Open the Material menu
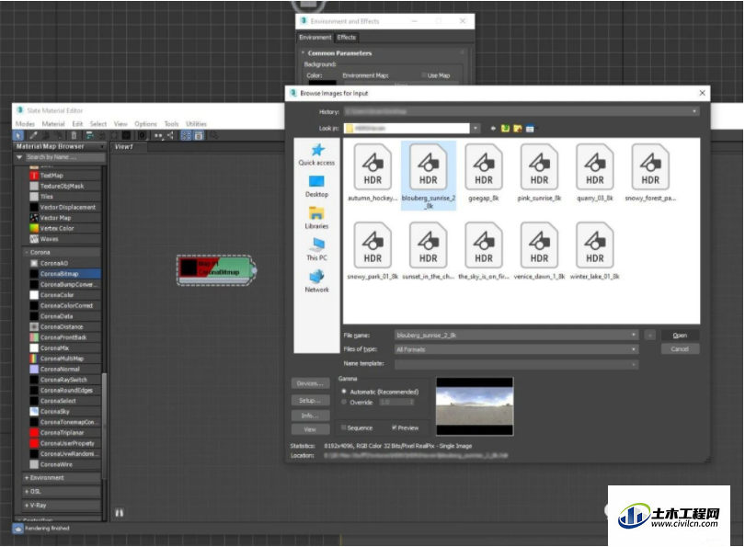The width and height of the screenshot is (745, 547). [53, 124]
